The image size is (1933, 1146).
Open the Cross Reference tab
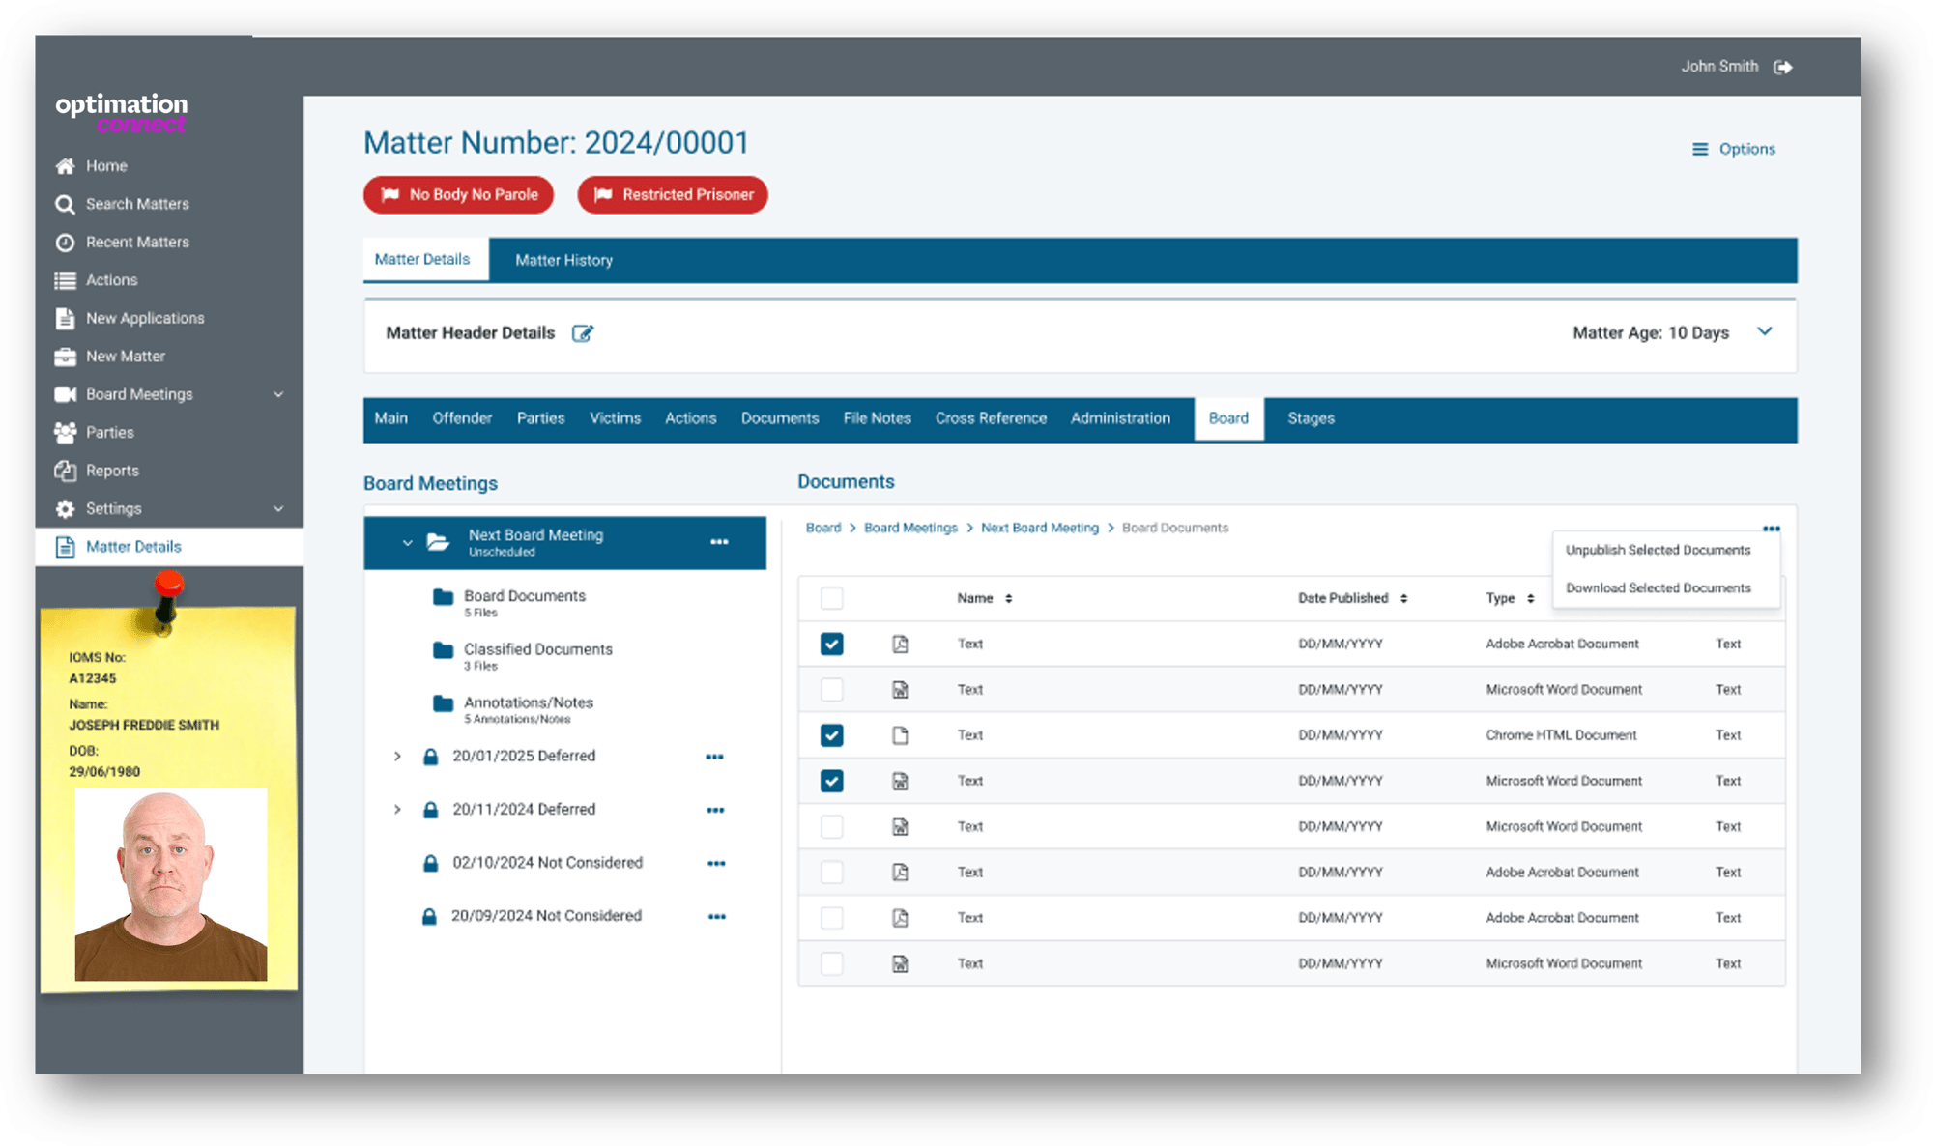(x=991, y=418)
